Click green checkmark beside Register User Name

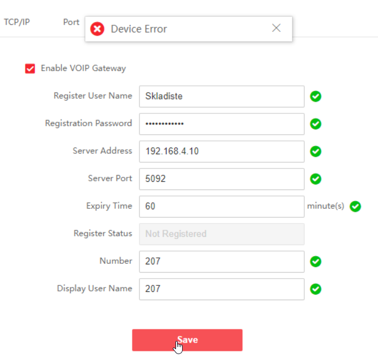coord(316,96)
